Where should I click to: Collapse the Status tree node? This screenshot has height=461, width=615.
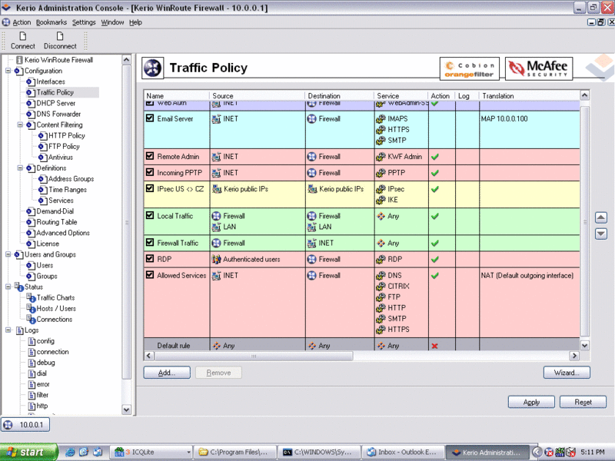(8, 287)
